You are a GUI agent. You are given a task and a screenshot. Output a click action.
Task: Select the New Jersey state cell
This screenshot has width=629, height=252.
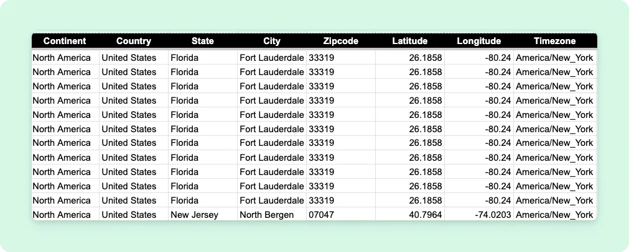[203, 215]
